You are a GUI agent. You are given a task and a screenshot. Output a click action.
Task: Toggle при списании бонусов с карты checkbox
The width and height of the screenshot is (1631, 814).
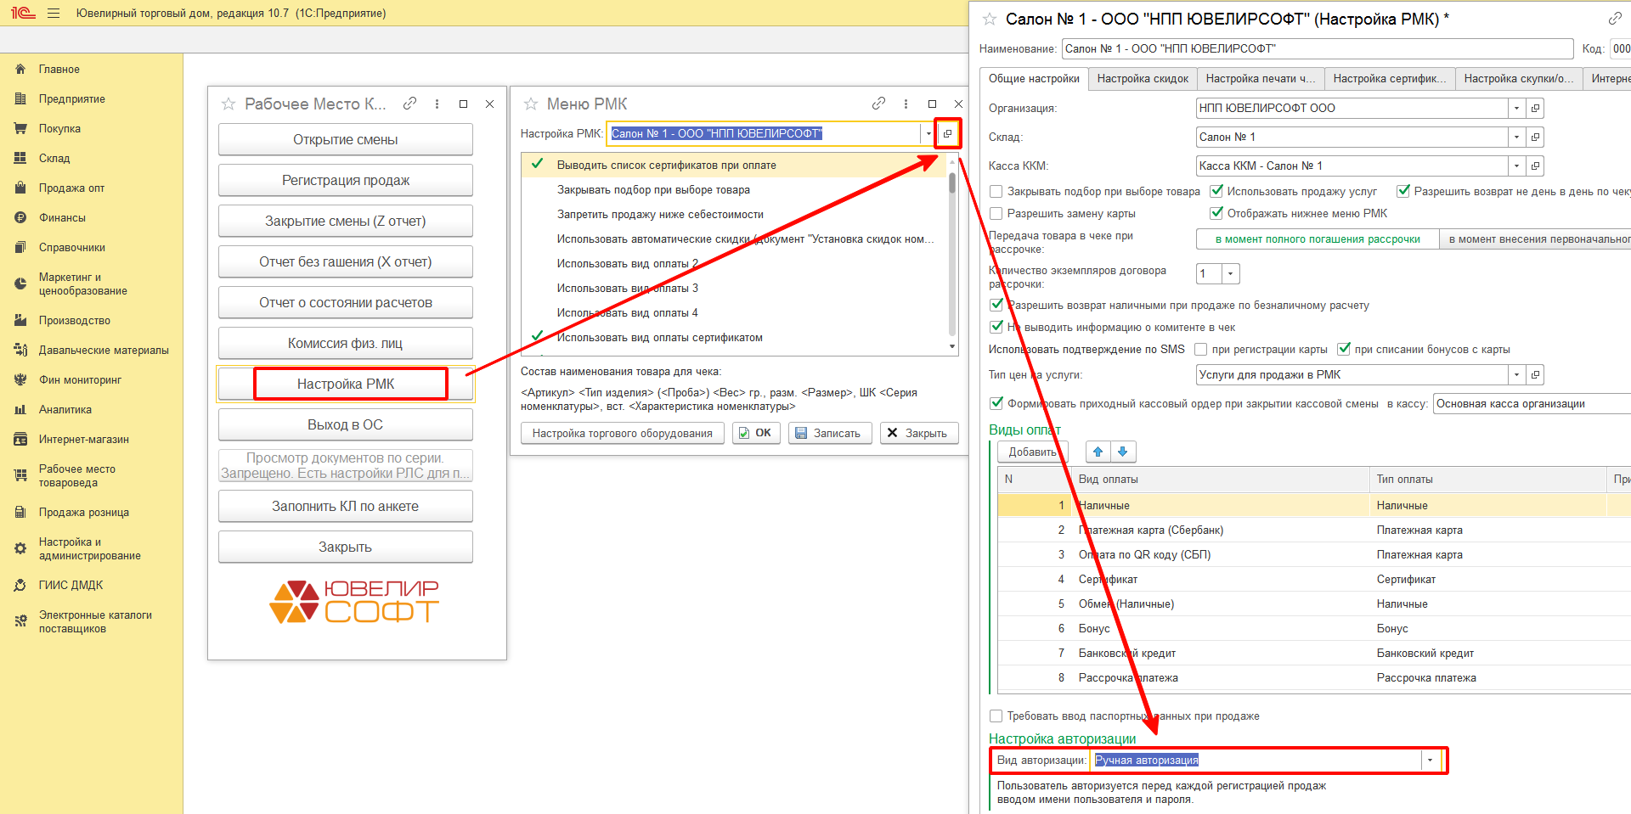[x=1343, y=350]
